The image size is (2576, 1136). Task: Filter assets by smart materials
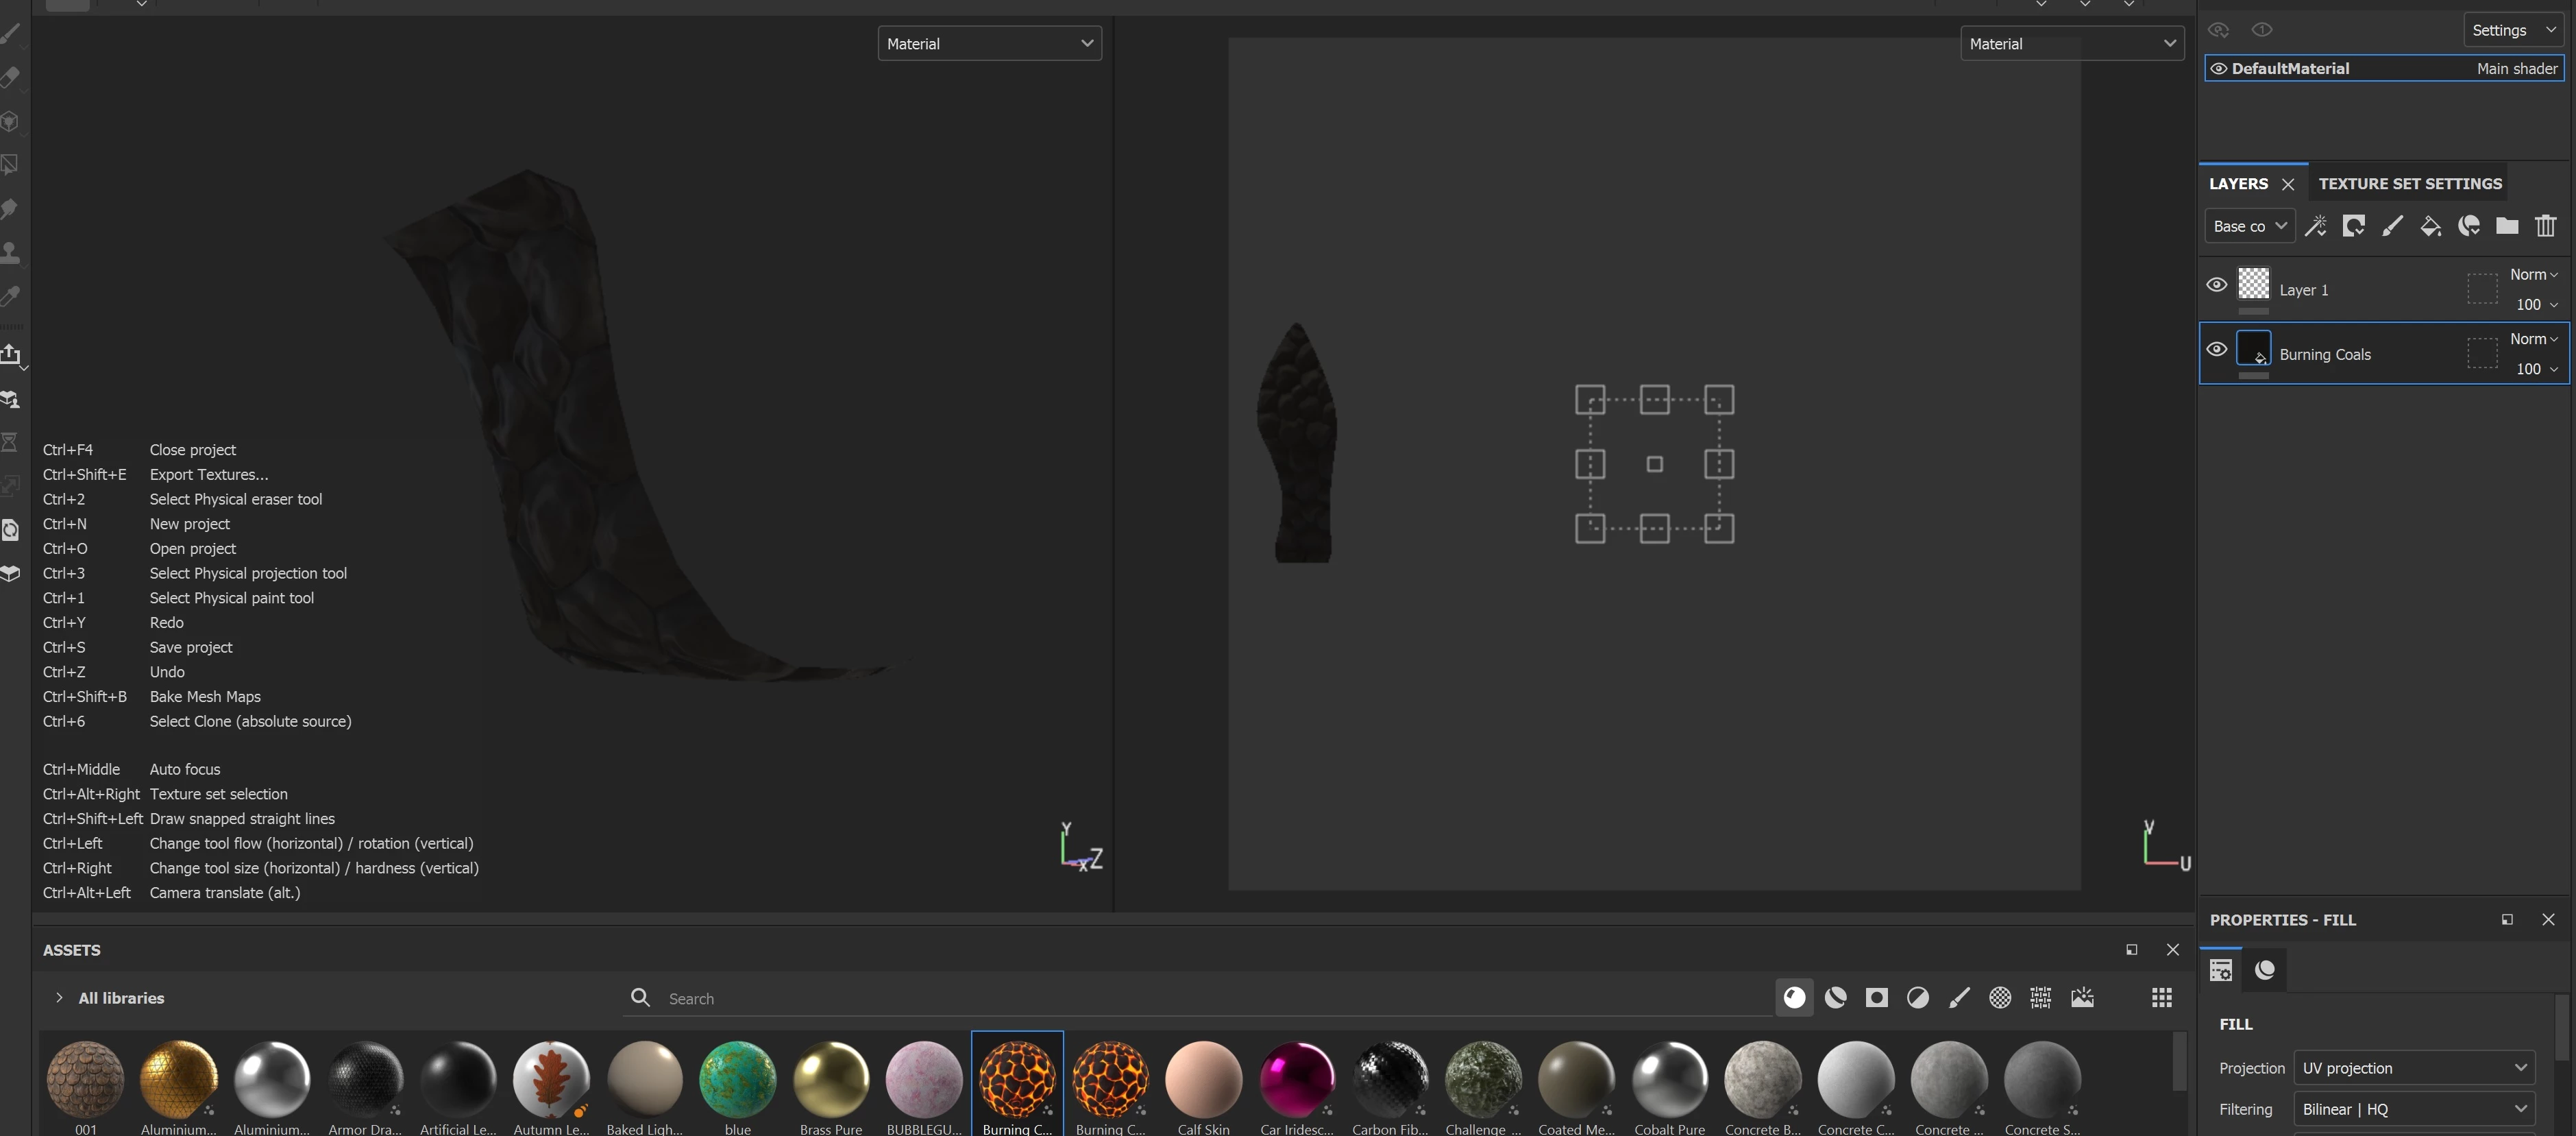click(x=1835, y=997)
